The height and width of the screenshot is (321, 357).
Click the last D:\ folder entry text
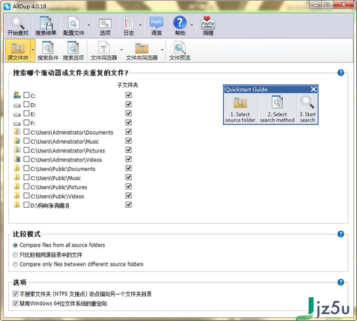point(50,206)
